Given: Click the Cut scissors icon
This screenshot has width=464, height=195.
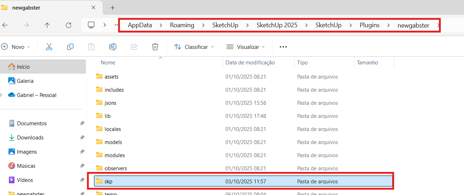Looking at the screenshot, I should coord(49,47).
